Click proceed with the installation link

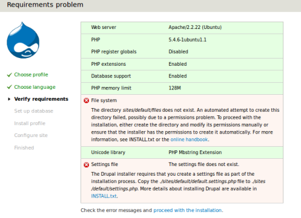tap(188, 210)
